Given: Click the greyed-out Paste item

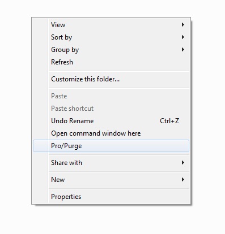Looking at the screenshot, I should click(111, 96).
